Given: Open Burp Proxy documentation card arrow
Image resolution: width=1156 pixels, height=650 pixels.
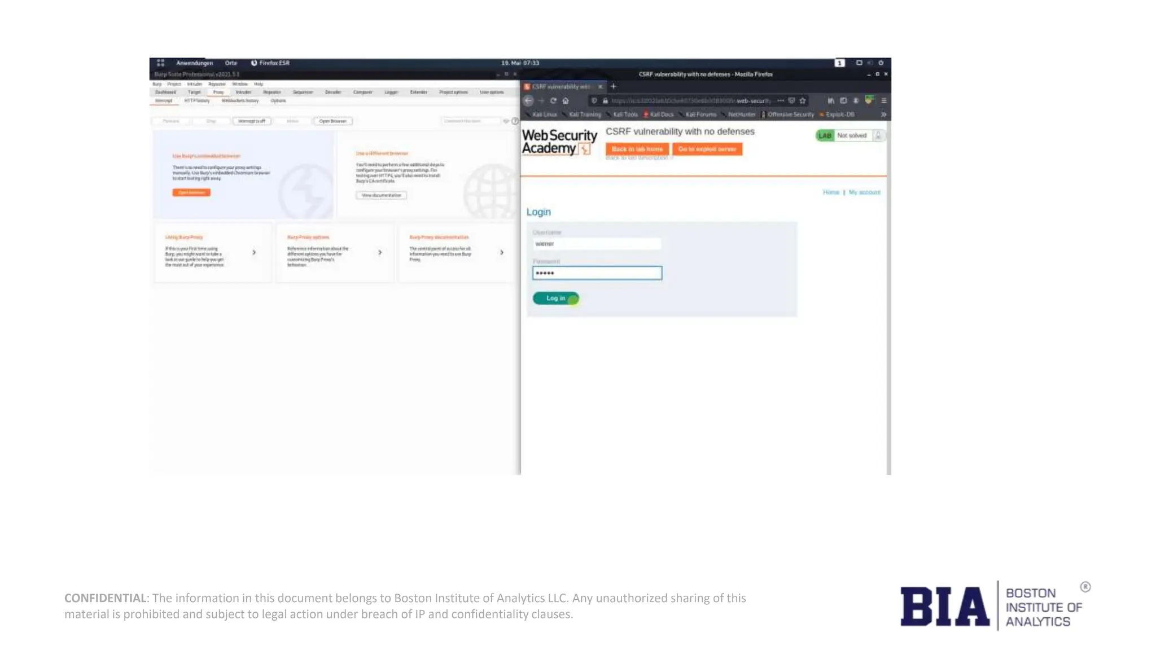Looking at the screenshot, I should (502, 252).
